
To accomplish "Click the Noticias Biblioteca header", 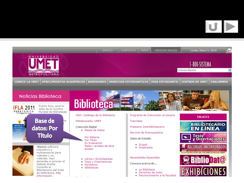I will point(40,96).
